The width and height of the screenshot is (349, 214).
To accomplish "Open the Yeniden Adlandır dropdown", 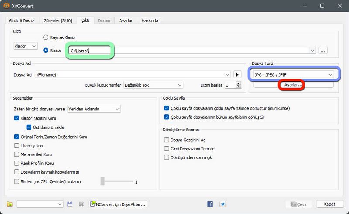I will pyautogui.click(x=94, y=109).
